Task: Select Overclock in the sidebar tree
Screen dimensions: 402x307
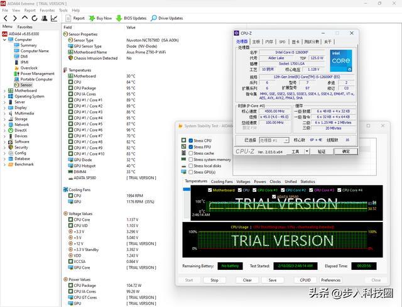Action: 29,68
